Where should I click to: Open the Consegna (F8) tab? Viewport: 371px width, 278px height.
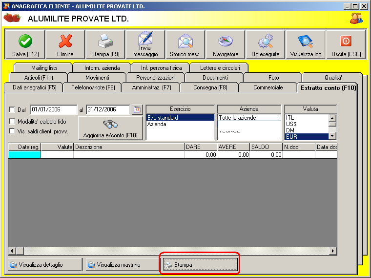(x=210, y=87)
